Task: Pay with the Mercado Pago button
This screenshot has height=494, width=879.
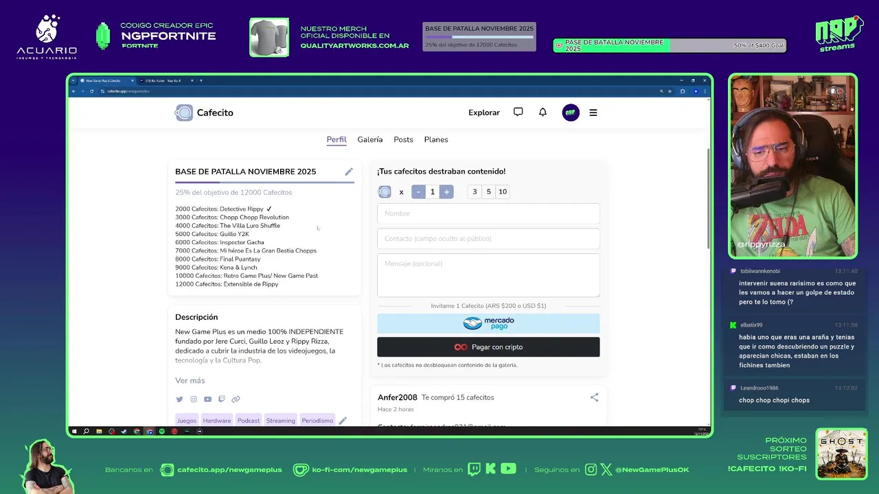Action: tap(488, 323)
